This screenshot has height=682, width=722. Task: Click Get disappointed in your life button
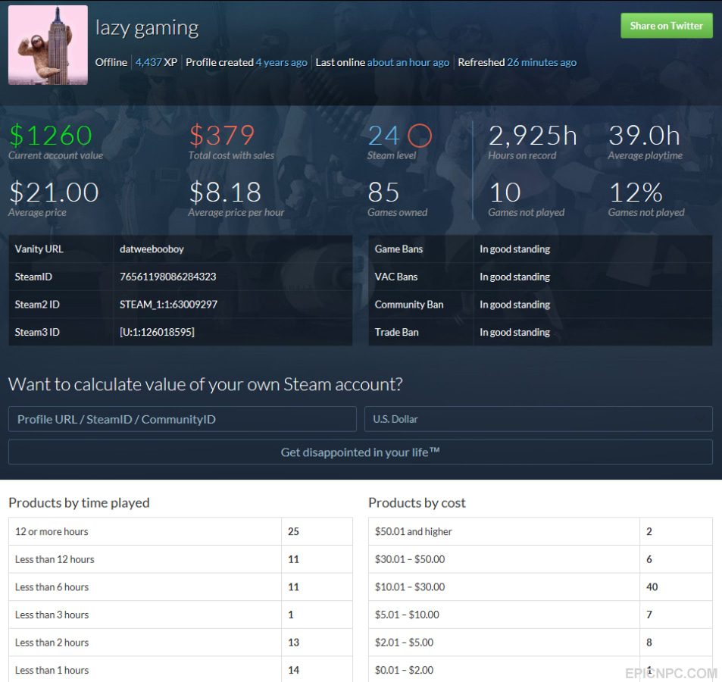coord(361,452)
